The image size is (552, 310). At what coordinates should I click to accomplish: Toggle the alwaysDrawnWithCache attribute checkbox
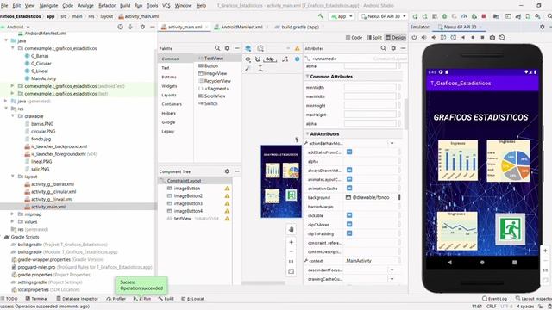pos(349,170)
